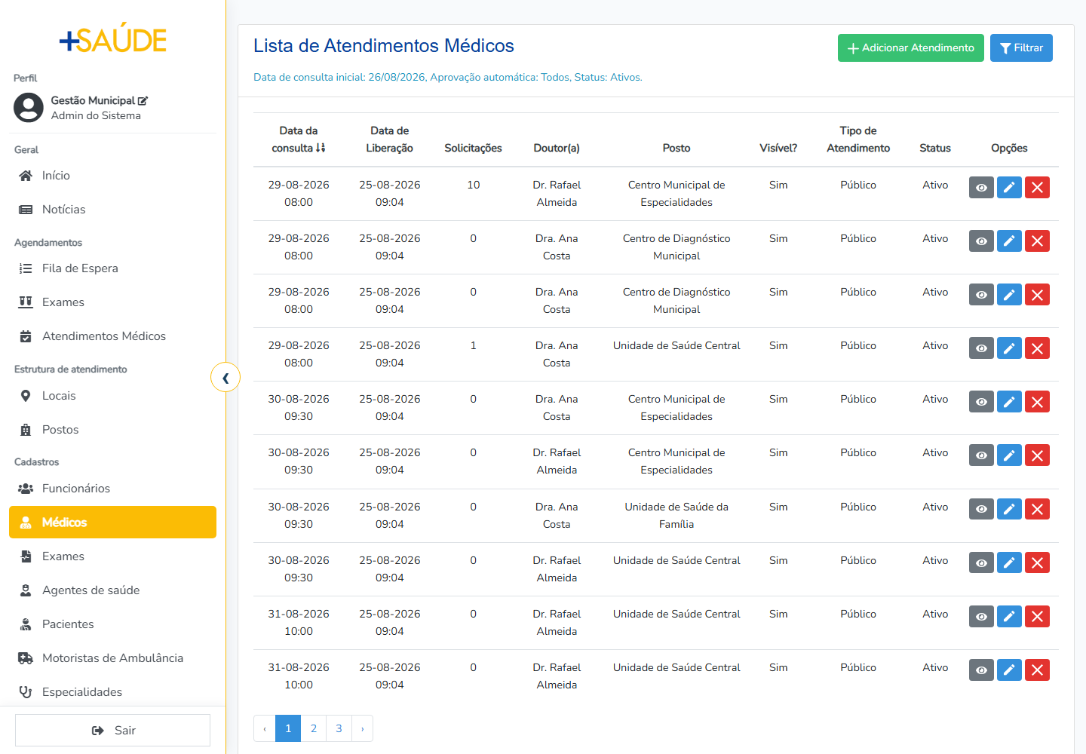Open Fila de Espera menu item
This screenshot has width=1086, height=754.
pyautogui.click(x=112, y=268)
